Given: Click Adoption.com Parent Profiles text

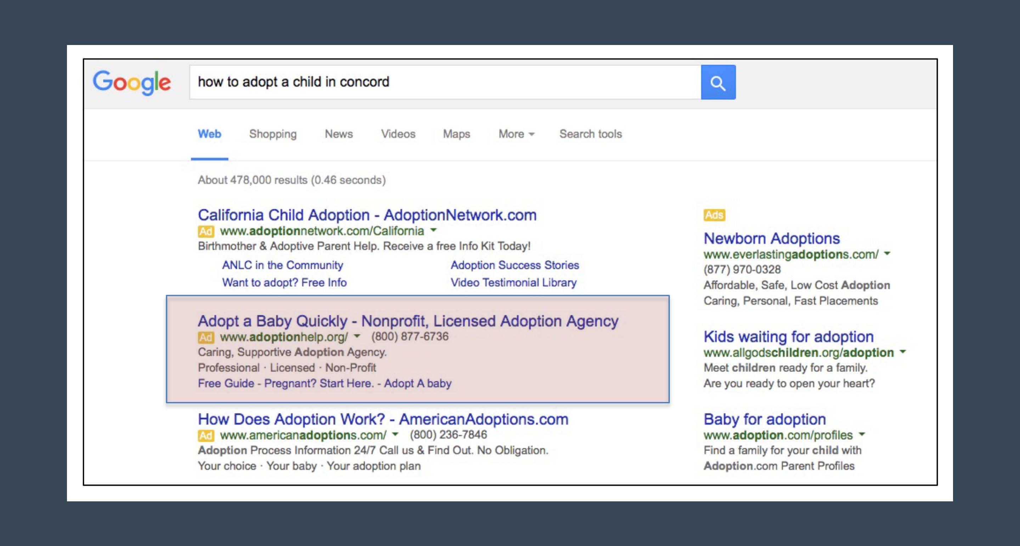Looking at the screenshot, I should click(779, 466).
